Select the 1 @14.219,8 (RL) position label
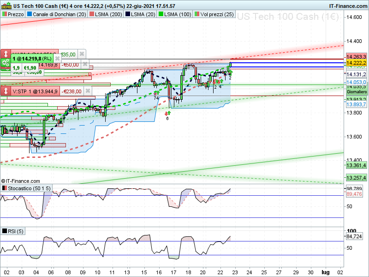Viewport: 369px width, 277px height. click(x=32, y=59)
